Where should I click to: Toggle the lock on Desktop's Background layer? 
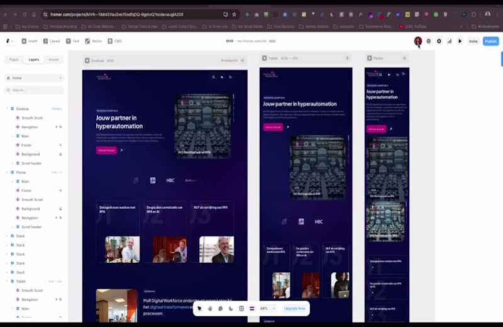point(60,154)
